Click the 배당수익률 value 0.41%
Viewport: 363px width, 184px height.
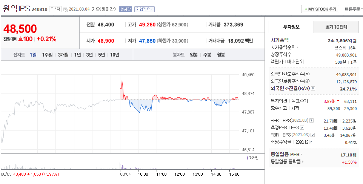(351, 143)
